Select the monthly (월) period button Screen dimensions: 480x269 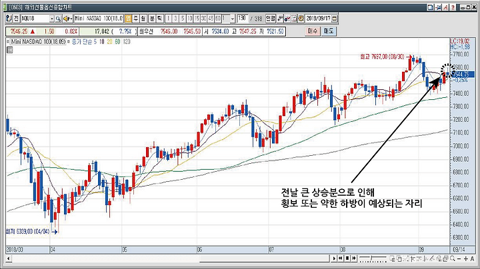click(143, 19)
